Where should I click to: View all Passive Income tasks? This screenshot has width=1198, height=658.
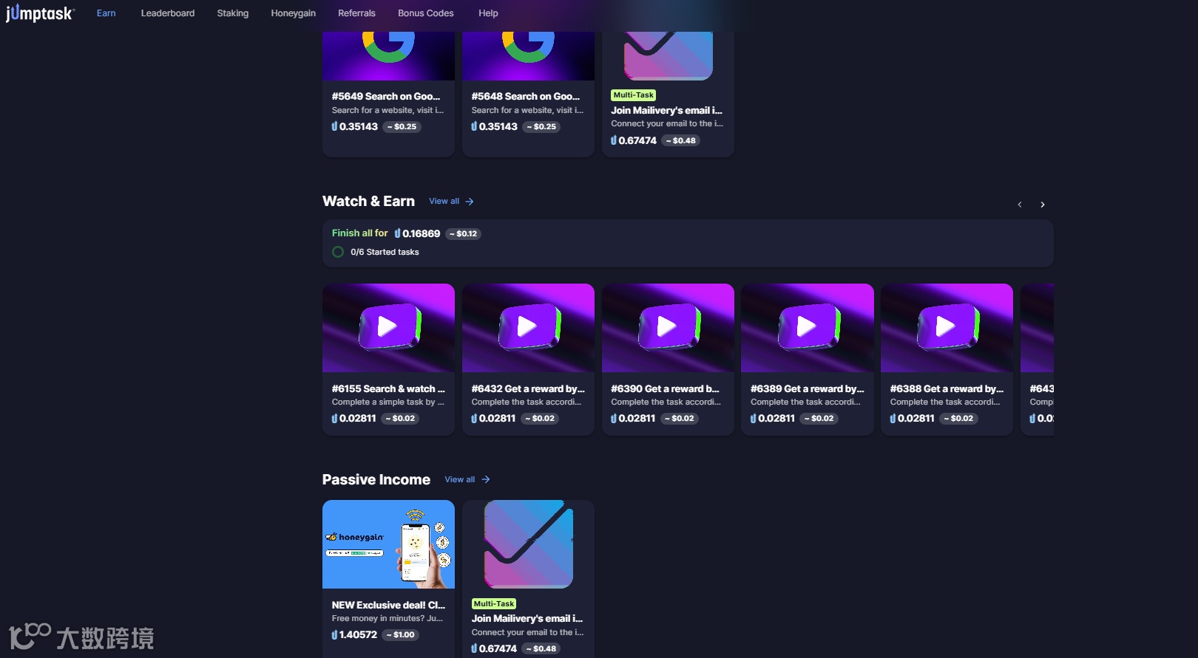click(x=460, y=479)
